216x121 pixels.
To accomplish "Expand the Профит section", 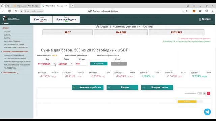I will point(122,87).
